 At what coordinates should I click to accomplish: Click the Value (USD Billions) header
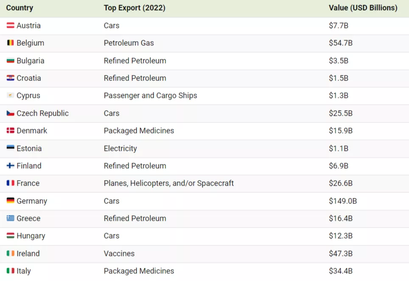363,8
